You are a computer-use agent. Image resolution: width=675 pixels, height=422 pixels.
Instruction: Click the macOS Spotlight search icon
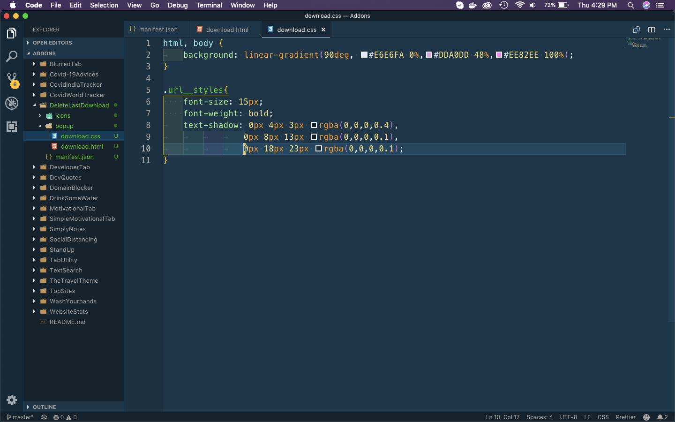point(631,5)
